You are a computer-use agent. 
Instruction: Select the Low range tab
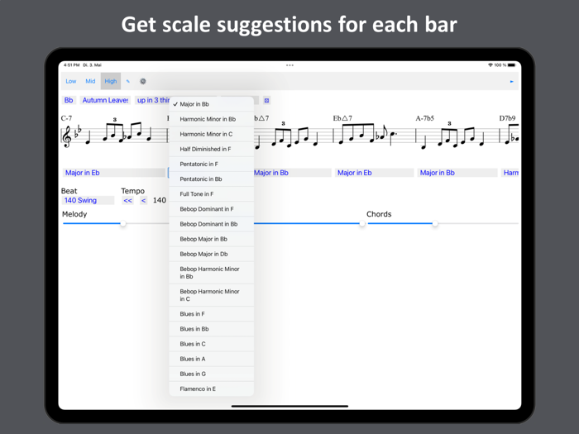71,81
